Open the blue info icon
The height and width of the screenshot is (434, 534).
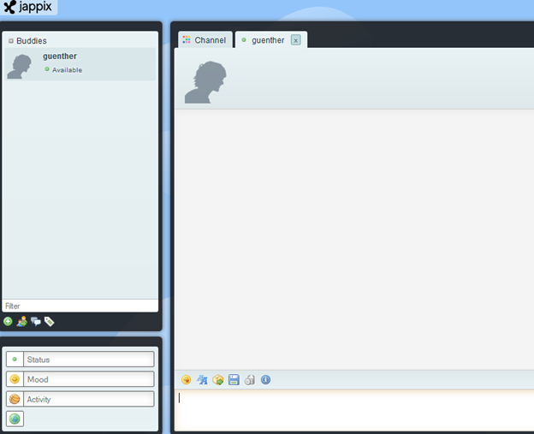point(265,379)
